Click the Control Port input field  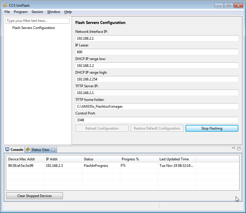pos(157,120)
